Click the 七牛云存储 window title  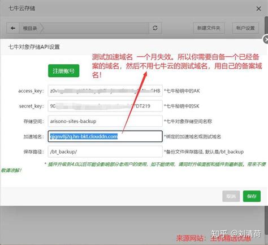point(22,8)
